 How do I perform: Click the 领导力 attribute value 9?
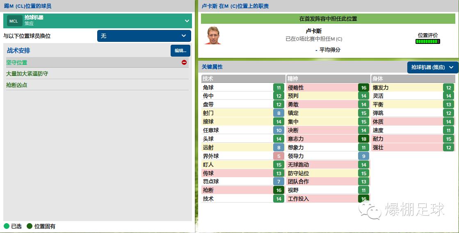click(x=363, y=156)
